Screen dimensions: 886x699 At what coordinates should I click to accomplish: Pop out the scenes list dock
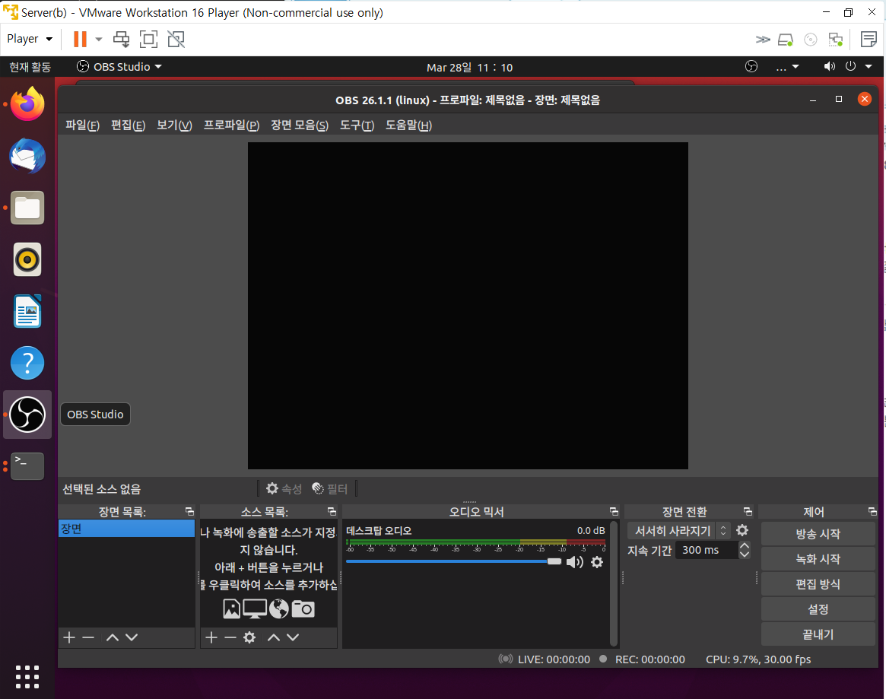coord(189,511)
